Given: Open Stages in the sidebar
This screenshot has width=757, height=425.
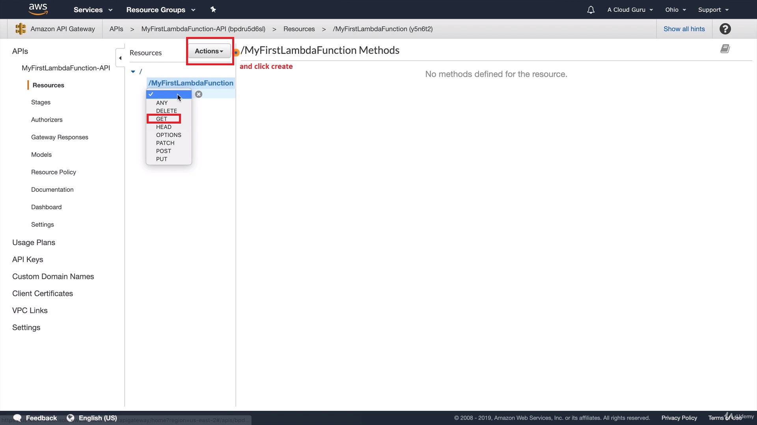Looking at the screenshot, I should coord(41,102).
